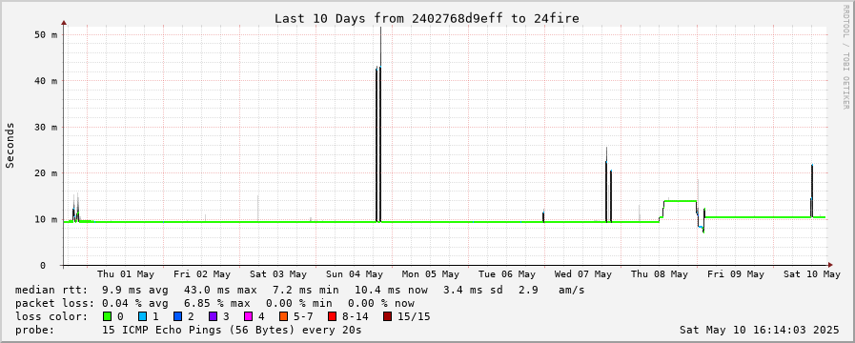Click the Seconds y-axis title
Image resolution: width=855 pixels, height=343 pixels.
[x=10, y=145]
